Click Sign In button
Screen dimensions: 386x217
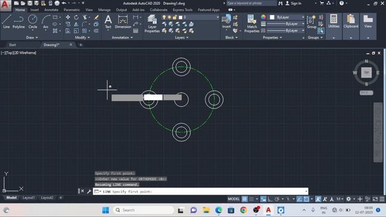pyautogui.click(x=294, y=3)
